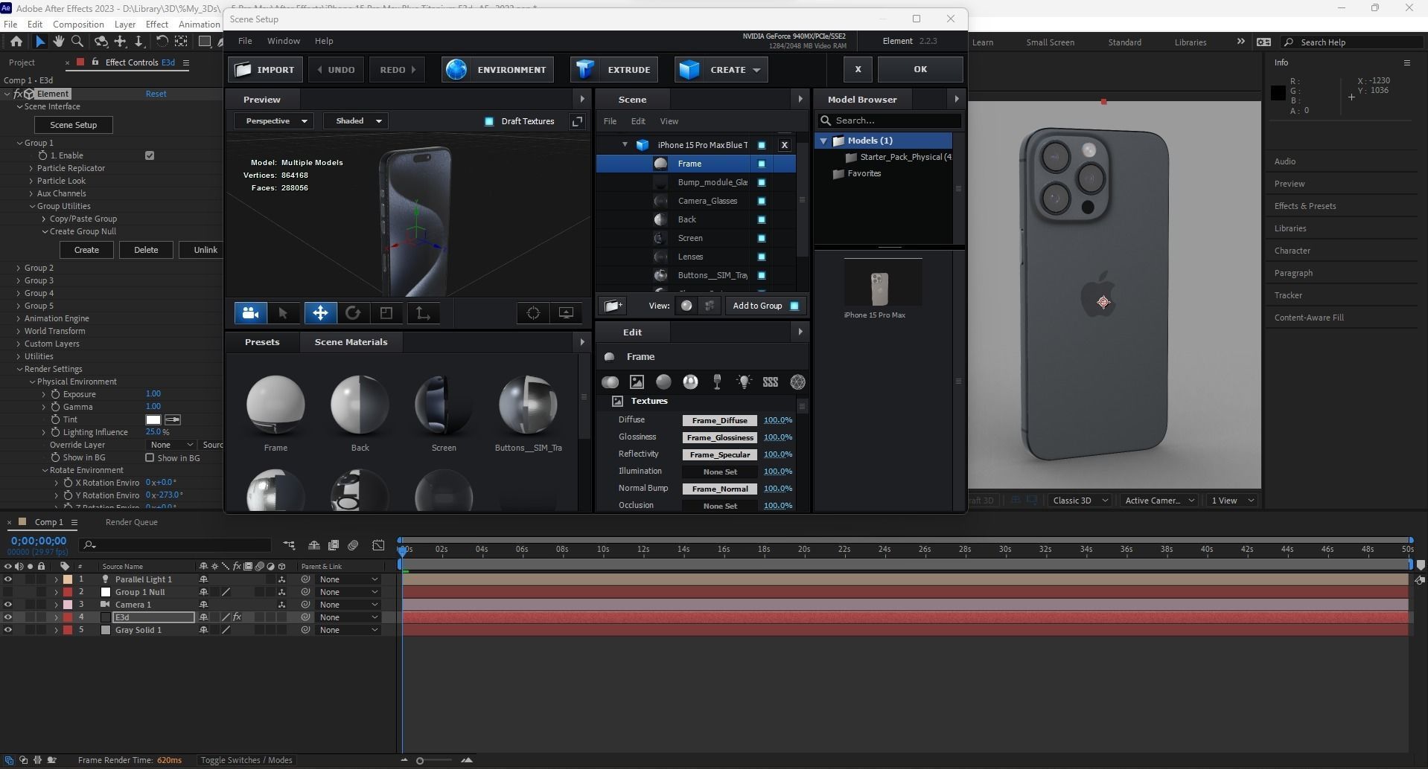Click the Import folder icon
This screenshot has height=769, width=1428.
(x=243, y=70)
